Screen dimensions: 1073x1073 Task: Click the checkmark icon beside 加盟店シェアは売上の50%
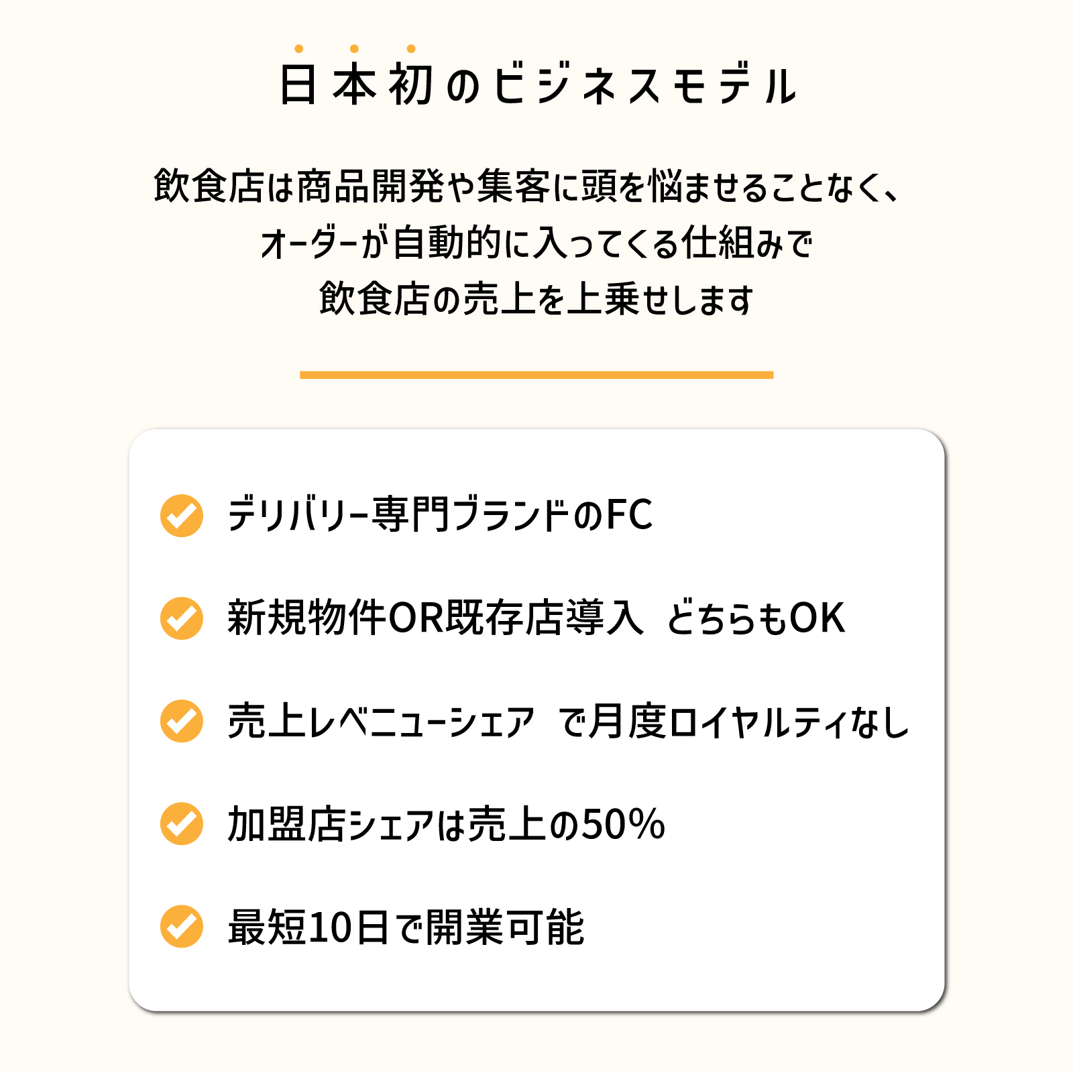pos(182,824)
